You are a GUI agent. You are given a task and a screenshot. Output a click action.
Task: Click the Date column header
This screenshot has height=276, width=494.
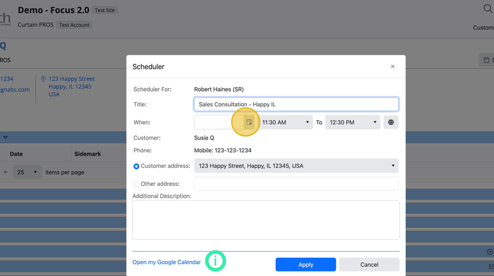coord(16,154)
